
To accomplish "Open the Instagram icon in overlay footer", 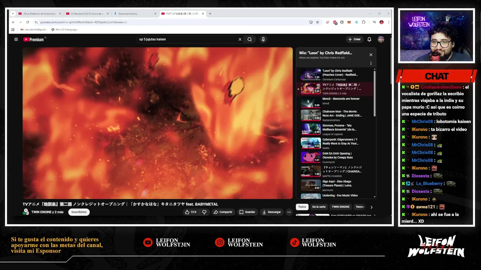I will click(x=219, y=243).
